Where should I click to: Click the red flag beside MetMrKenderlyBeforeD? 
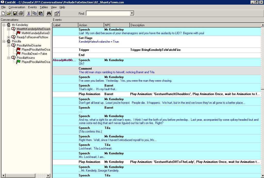[x=18, y=33]
